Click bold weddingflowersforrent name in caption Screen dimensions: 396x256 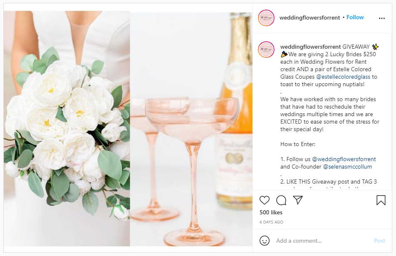point(310,47)
